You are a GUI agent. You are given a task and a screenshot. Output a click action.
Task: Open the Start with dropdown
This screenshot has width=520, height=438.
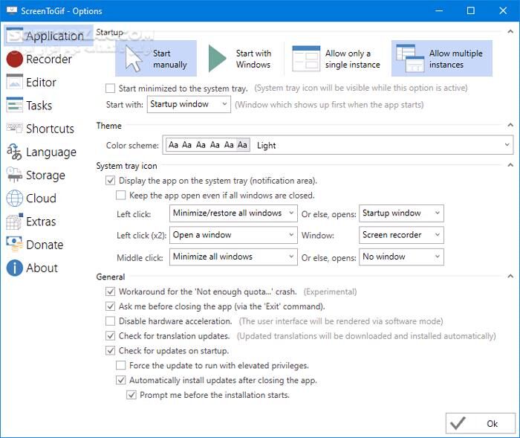coord(189,105)
